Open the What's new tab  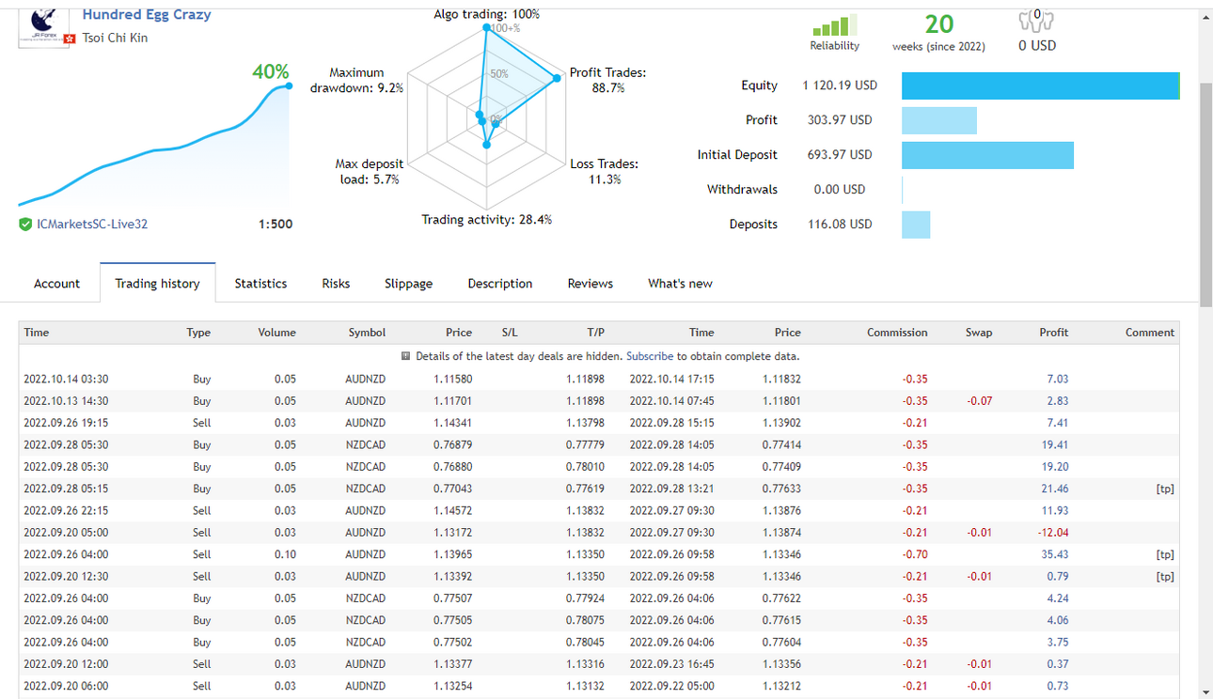coord(680,284)
